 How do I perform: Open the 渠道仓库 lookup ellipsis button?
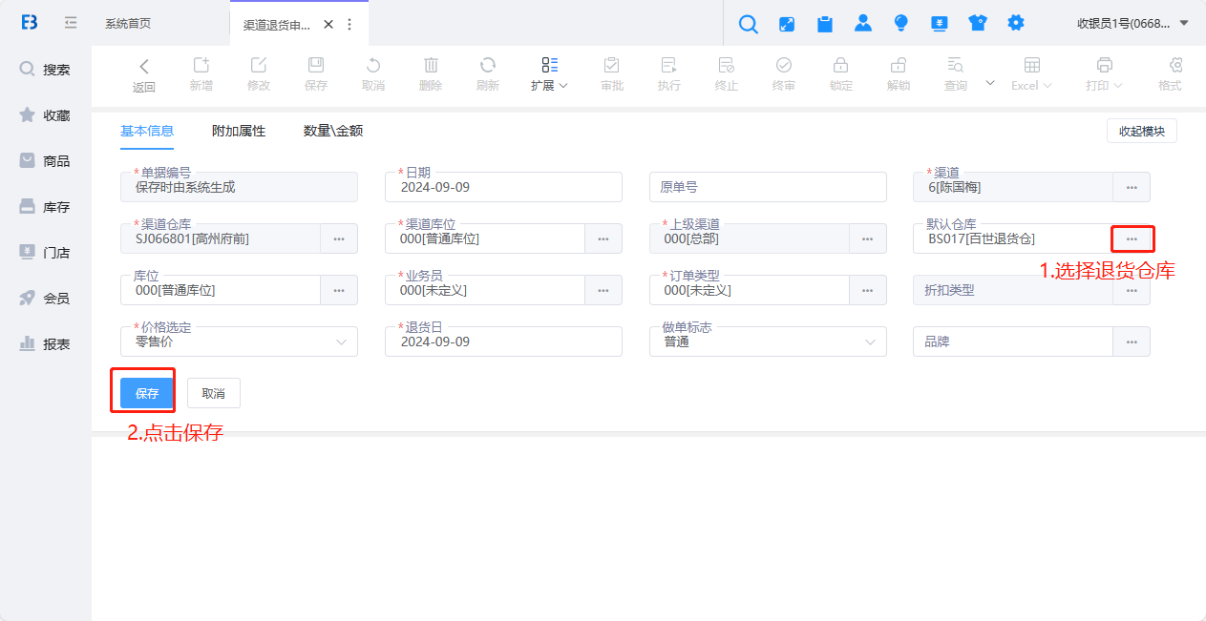point(339,238)
